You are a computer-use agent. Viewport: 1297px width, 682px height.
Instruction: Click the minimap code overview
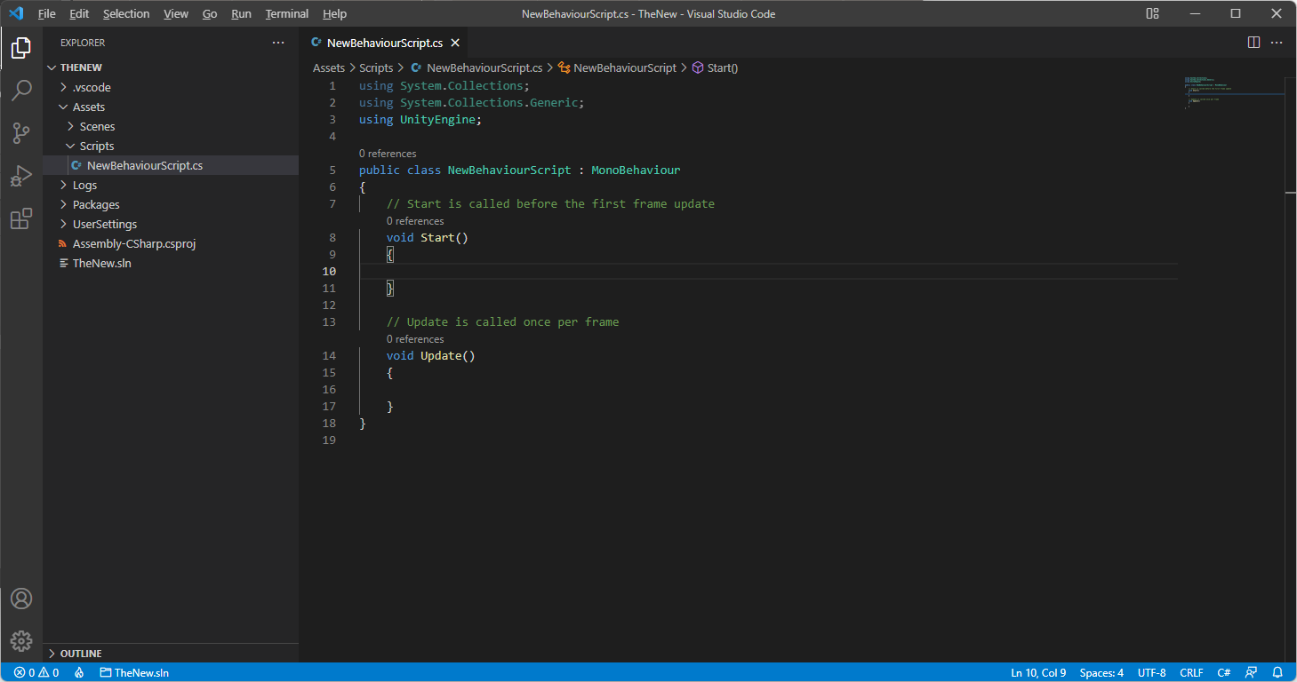1233,93
